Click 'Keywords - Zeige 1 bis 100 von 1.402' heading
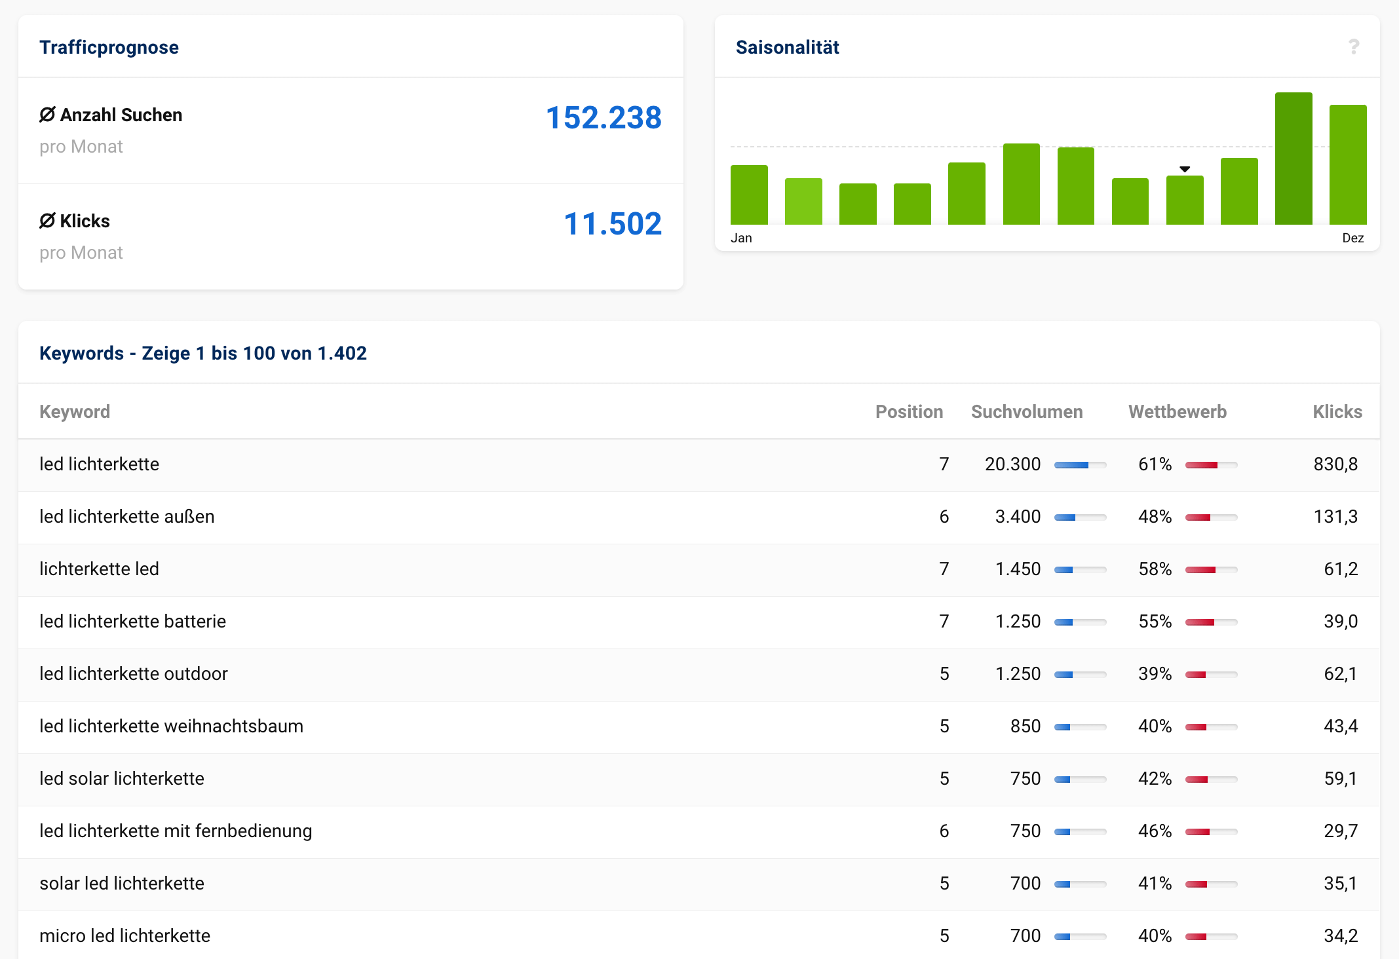Screen dimensions: 1399x959 (x=203, y=353)
